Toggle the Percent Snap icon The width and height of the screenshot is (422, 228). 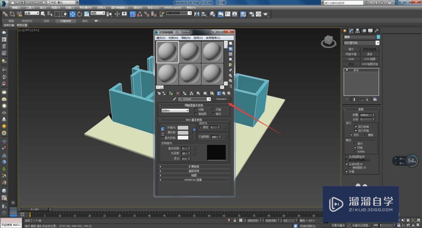tap(147, 14)
